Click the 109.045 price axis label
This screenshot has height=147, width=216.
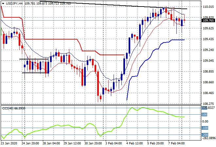[208, 61]
